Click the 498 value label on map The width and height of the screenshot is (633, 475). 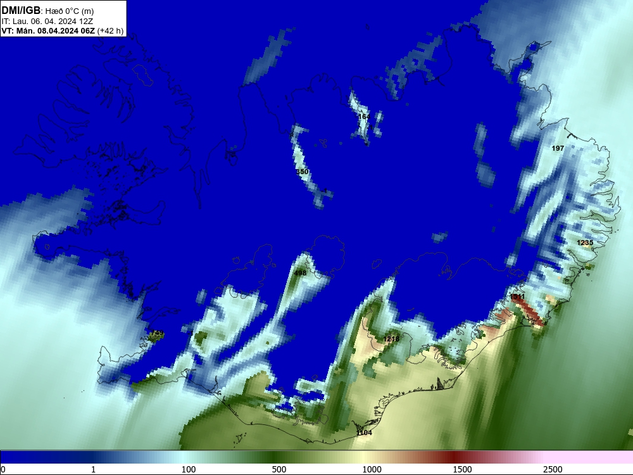(x=300, y=273)
